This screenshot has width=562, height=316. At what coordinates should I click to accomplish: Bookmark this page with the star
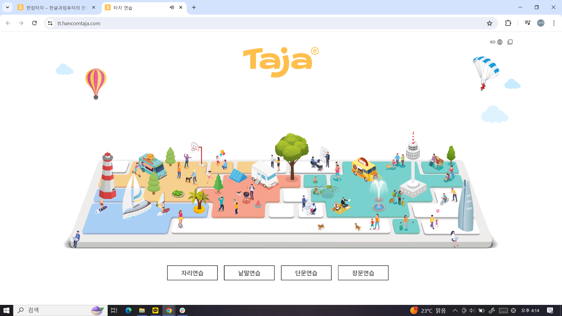pos(489,23)
